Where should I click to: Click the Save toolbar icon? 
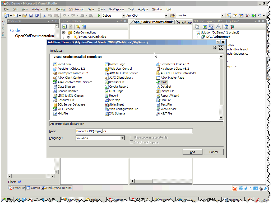[31, 16]
